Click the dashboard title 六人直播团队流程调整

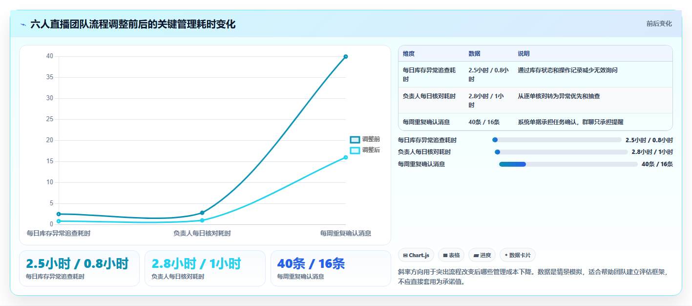tap(133, 24)
